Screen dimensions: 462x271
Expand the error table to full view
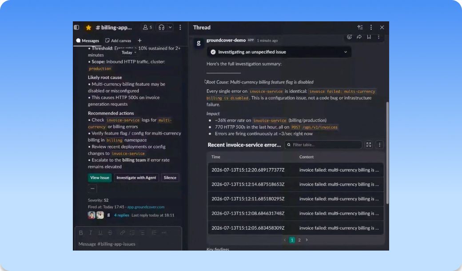369,145
